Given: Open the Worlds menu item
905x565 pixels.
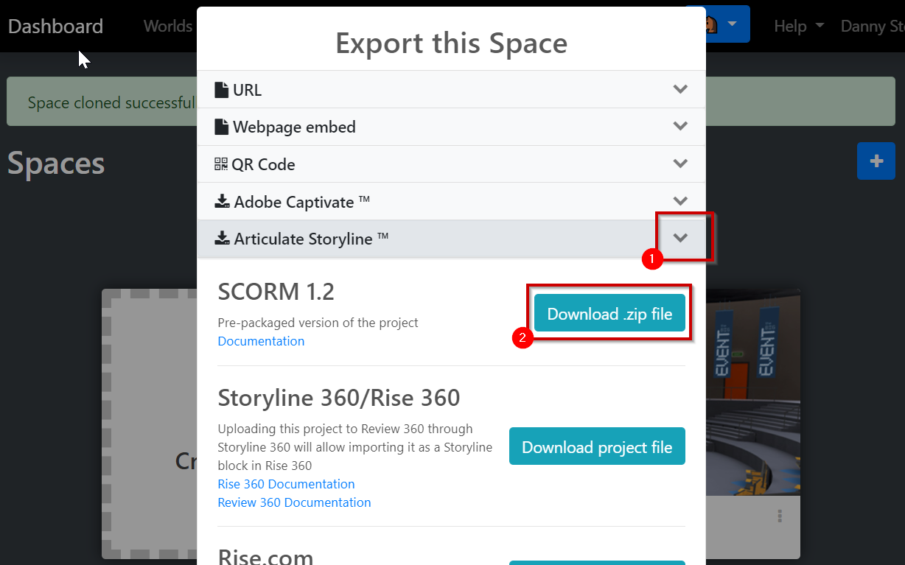Looking at the screenshot, I should 168,26.
